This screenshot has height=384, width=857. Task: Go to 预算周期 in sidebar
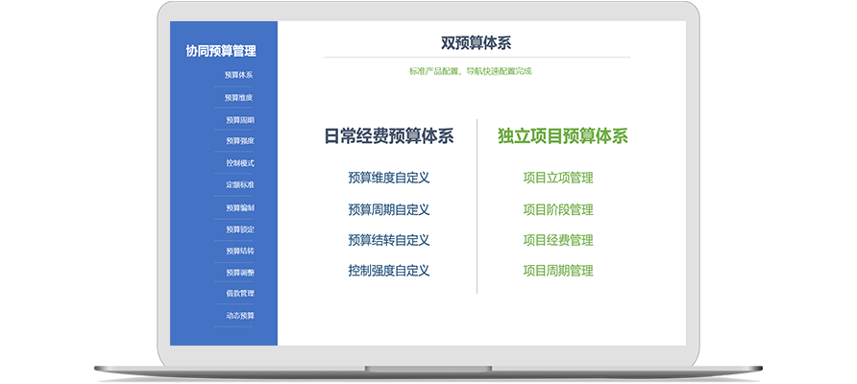point(238,120)
